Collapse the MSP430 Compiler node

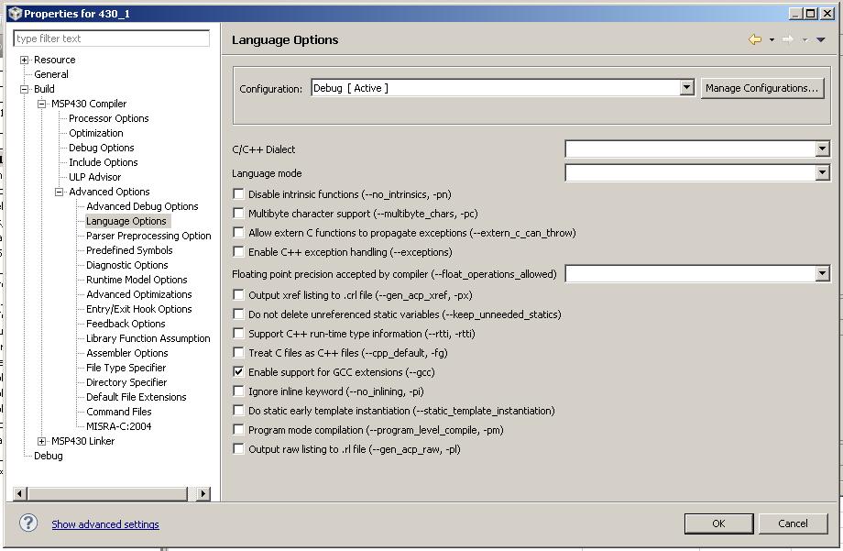(41, 104)
